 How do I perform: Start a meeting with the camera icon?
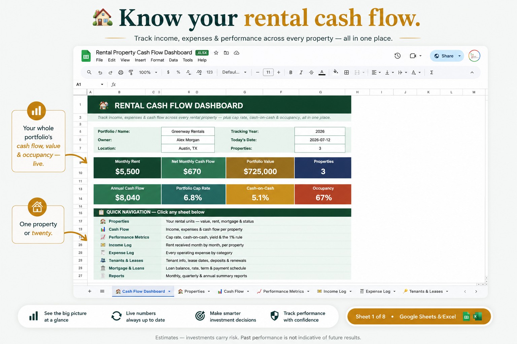coord(413,56)
